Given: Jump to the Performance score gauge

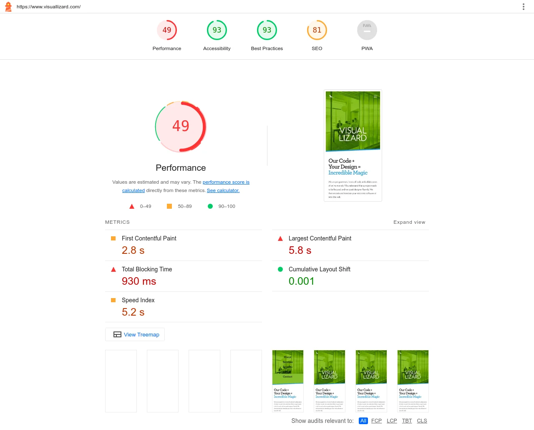Looking at the screenshot, I should (167, 30).
